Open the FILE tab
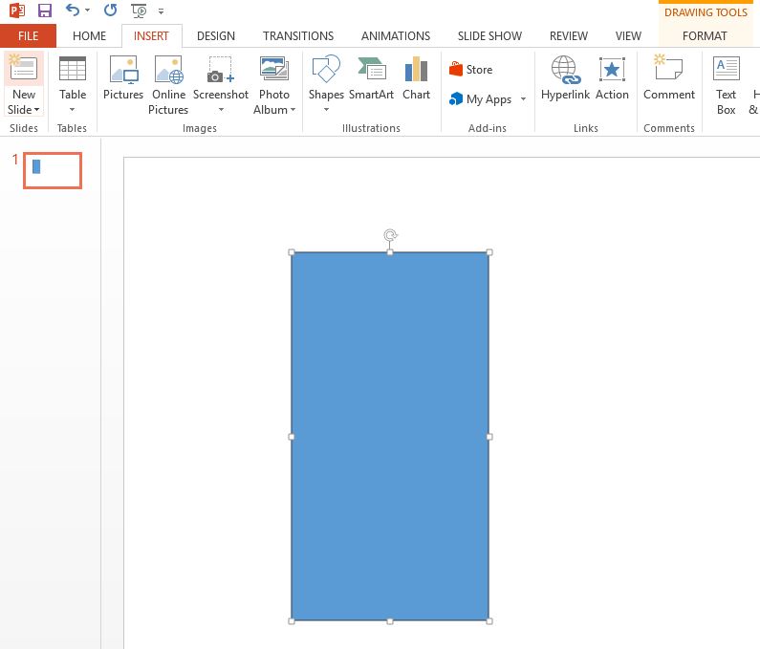 tap(28, 36)
